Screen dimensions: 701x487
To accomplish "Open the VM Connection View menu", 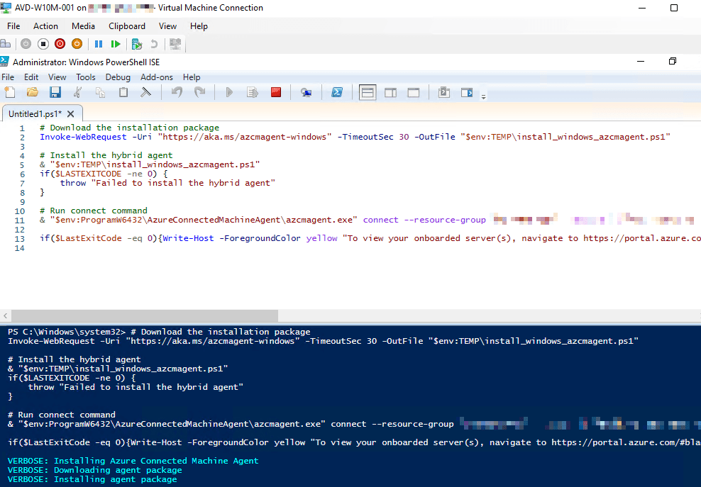I will 167,26.
